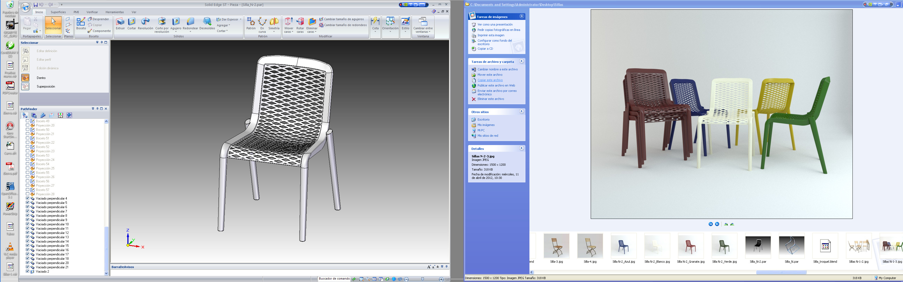903x282 pixels.
Task: Toggle the Vaciado perpendicular 21 checkbox
Action: coord(28,267)
